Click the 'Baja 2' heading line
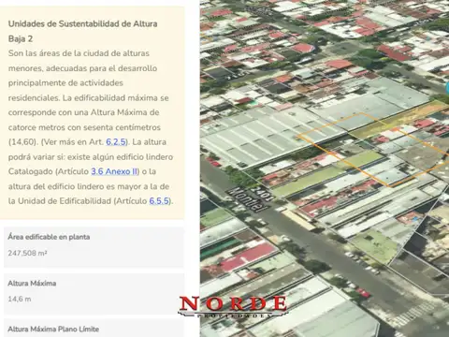The height and width of the screenshot is (337, 449). coord(21,39)
